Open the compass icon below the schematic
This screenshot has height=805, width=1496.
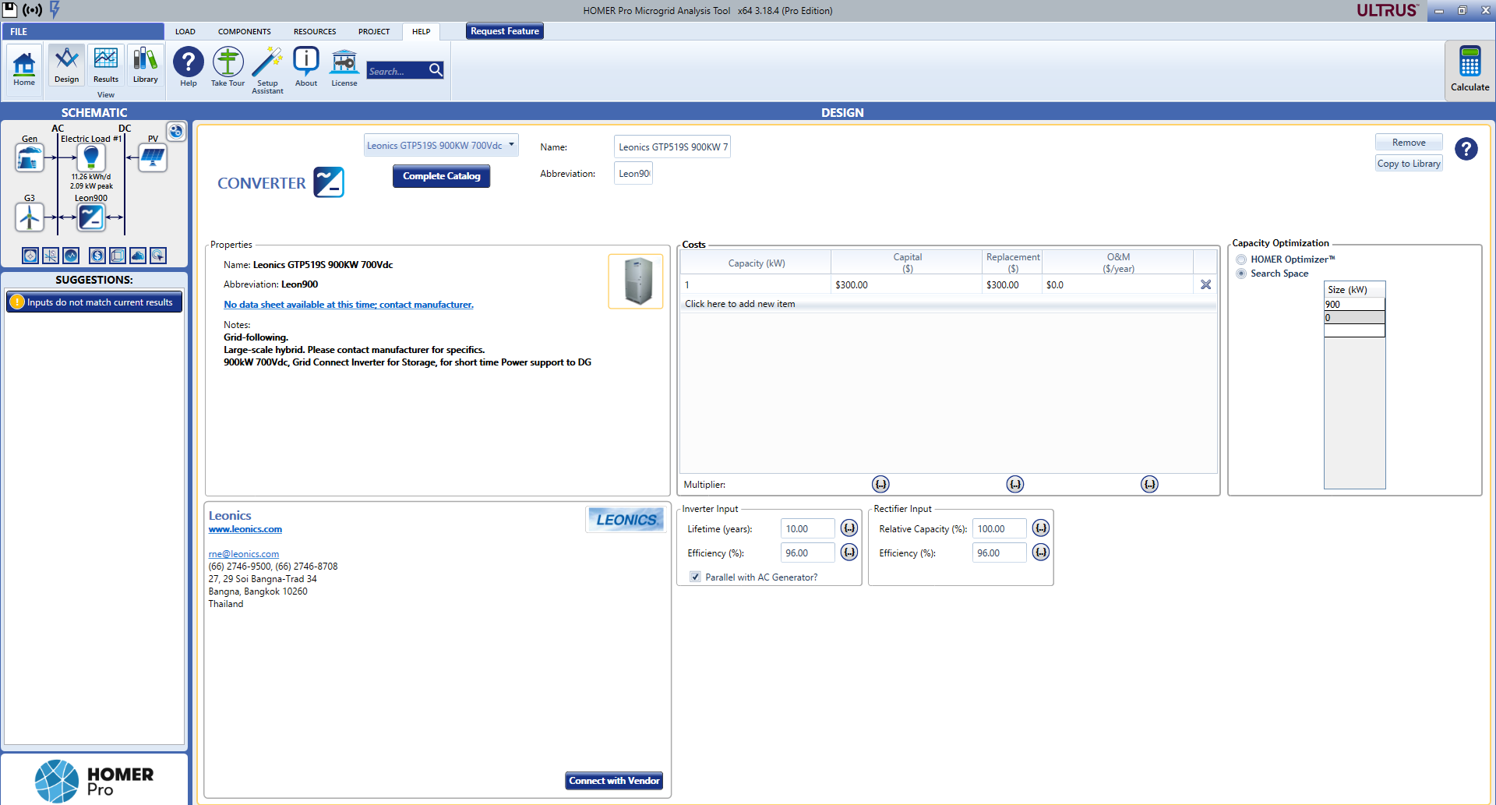[30, 256]
